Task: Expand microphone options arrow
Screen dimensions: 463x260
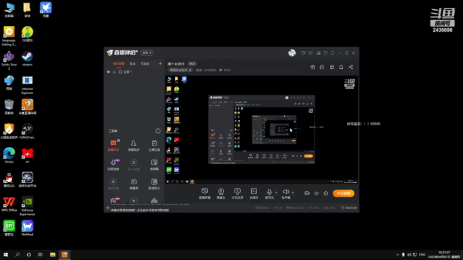Action: coord(276,192)
